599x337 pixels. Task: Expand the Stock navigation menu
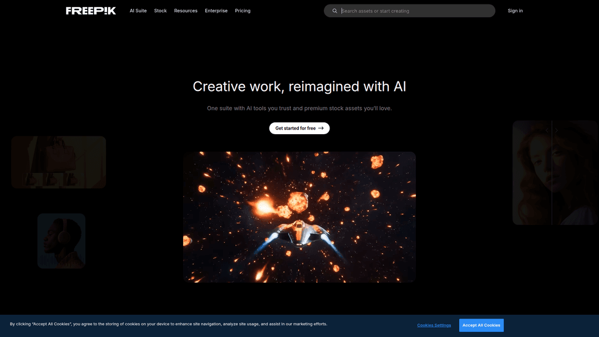[x=160, y=11]
